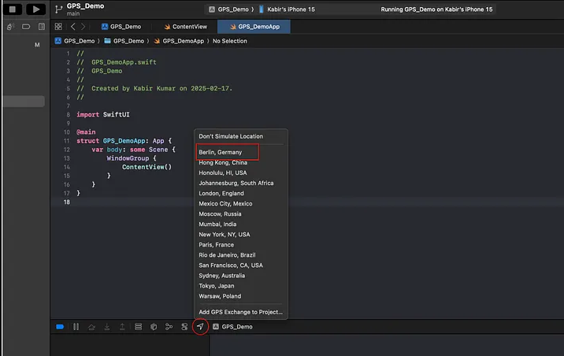Select Don't Simulate Location option
This screenshot has height=356, width=564.
pos(230,136)
